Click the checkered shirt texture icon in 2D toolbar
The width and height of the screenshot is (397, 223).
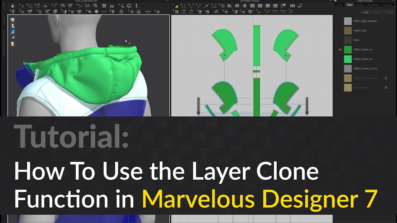250,12
